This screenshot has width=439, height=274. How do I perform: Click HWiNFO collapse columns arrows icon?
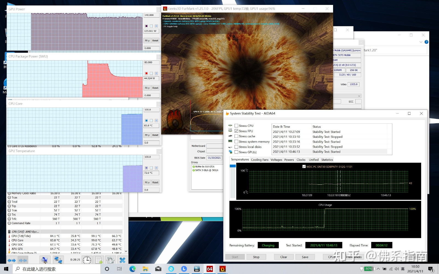tap(23, 260)
